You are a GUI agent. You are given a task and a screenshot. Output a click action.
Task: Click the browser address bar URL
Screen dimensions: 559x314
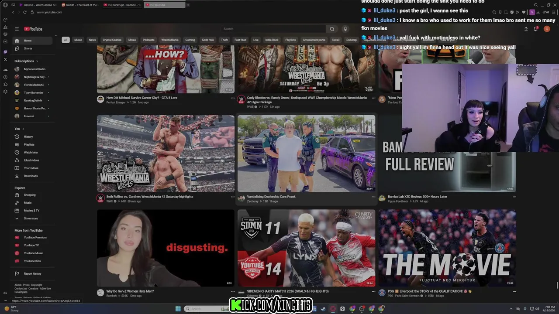click(49, 12)
